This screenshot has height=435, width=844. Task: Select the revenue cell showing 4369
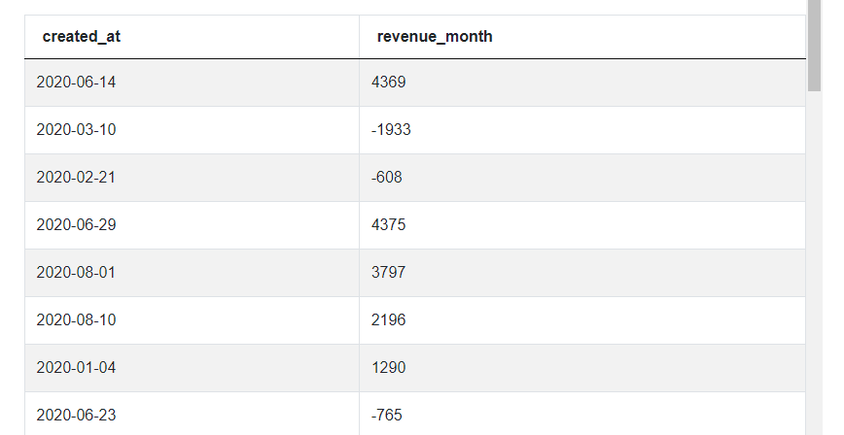point(389,83)
